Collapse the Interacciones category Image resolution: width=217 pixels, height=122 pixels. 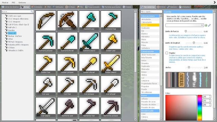[150, 16]
